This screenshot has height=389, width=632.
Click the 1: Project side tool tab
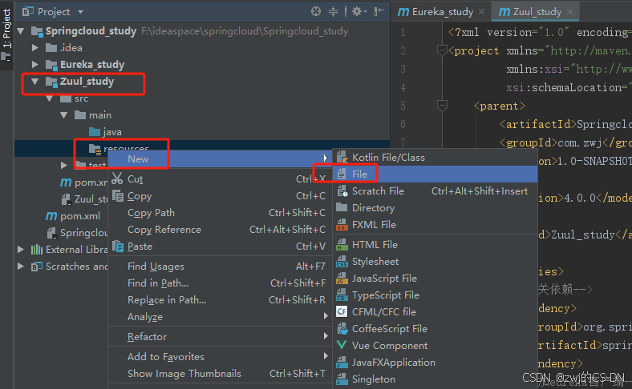[6, 34]
